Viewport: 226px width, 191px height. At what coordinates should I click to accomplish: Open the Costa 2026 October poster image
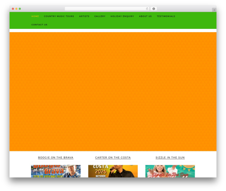click(113, 171)
